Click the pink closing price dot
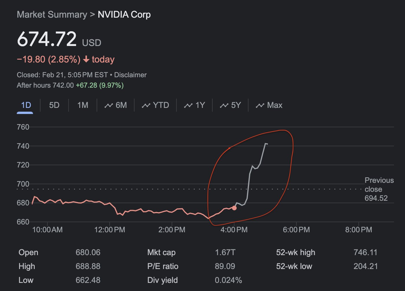The image size is (405, 291). click(234, 208)
